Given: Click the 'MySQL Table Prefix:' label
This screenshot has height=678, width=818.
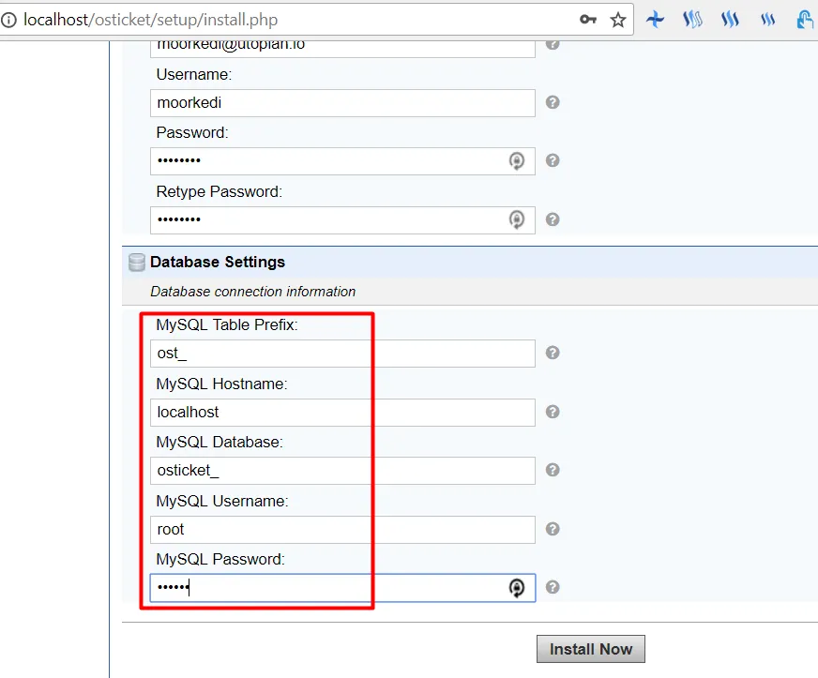Looking at the screenshot, I should [x=227, y=324].
